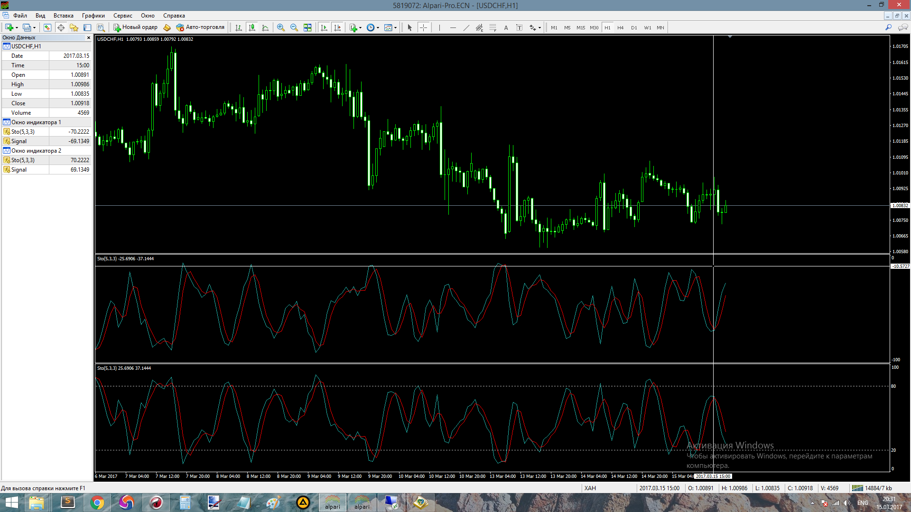Open the new chart dropdown arrow

[17, 27]
